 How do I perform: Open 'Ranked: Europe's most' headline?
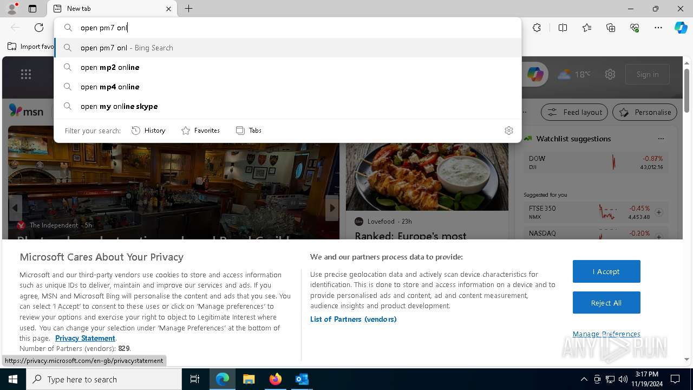[x=410, y=236]
